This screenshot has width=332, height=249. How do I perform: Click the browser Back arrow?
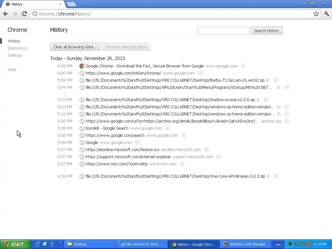pyautogui.click(x=6, y=14)
